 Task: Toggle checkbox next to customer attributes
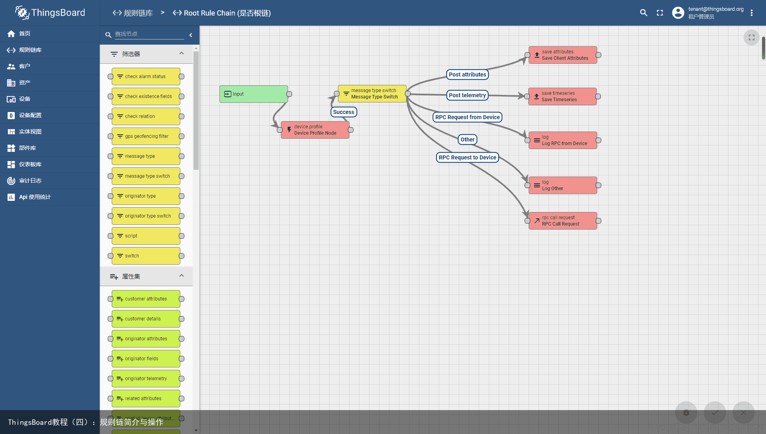(109, 298)
